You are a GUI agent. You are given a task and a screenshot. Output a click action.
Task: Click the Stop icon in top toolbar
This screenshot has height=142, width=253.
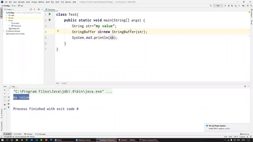pyautogui.click(x=239, y=6)
